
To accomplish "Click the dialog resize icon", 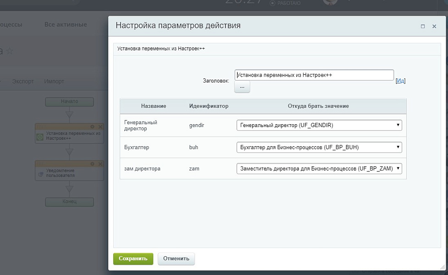I will click(423, 26).
